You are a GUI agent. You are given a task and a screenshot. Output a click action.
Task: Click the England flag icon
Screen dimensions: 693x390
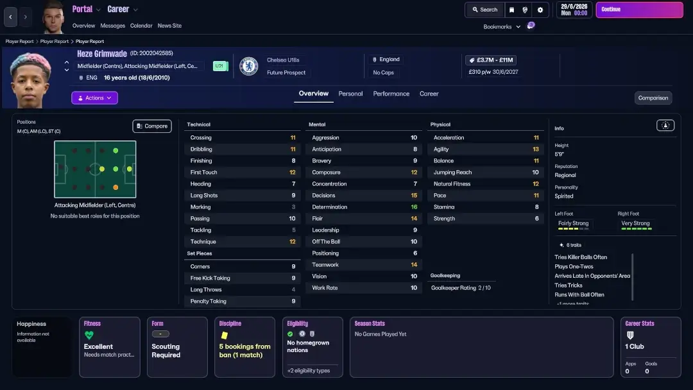[374, 60]
